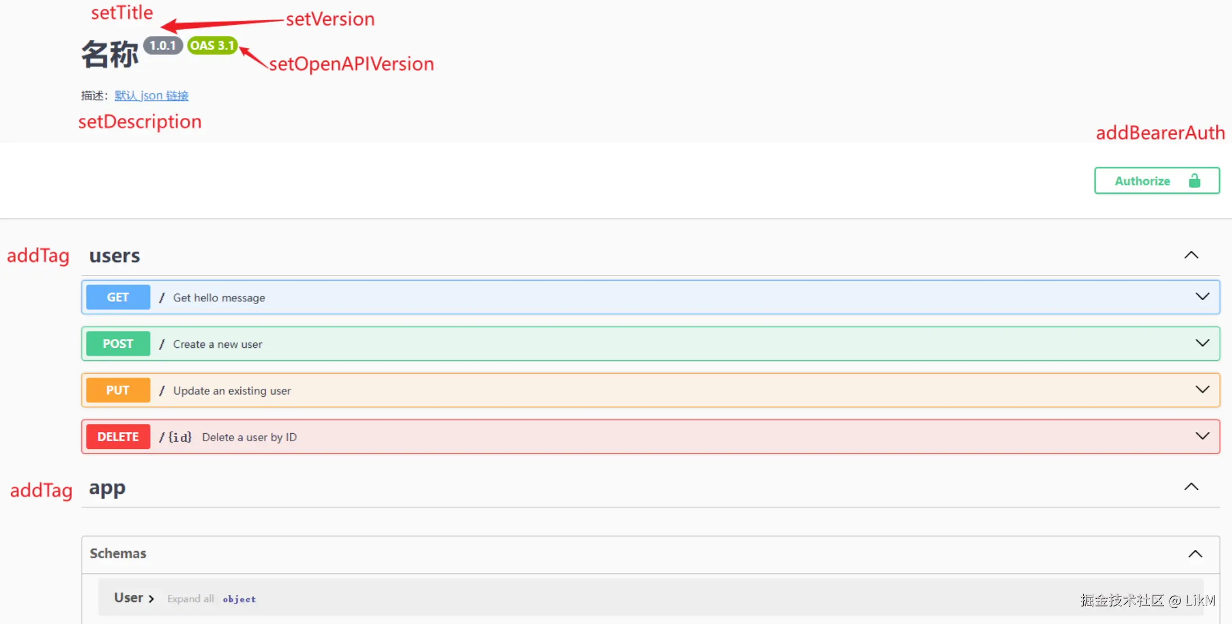Expand the DELETE user by ID chevron

coord(1202,437)
